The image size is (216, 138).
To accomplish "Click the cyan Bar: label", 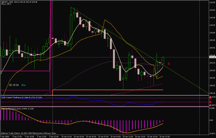I will tap(24, 85).
